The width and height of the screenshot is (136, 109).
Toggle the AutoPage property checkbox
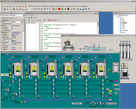coord(13,27)
